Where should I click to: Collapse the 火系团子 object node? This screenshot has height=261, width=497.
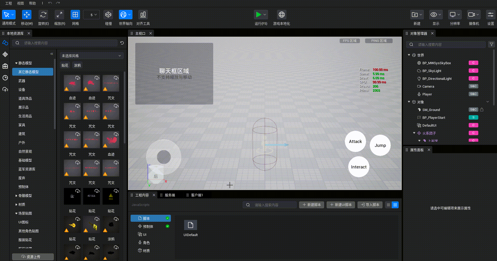[x=414, y=133]
